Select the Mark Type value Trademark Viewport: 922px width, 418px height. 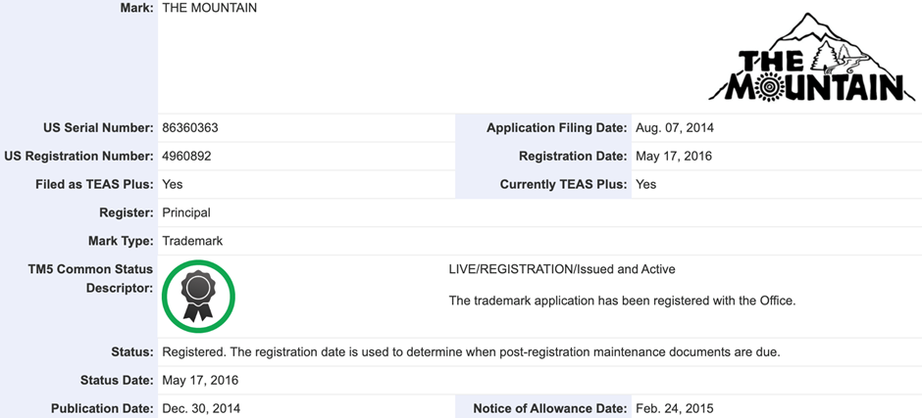coord(192,241)
